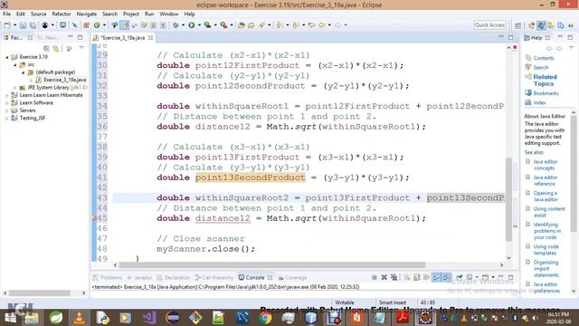Open the File menu

click(x=6, y=14)
